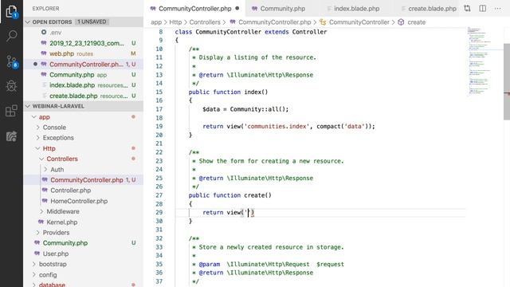Open the Run and Debug view
Image resolution: width=510 pixels, height=287 pixels.
coord(11,86)
